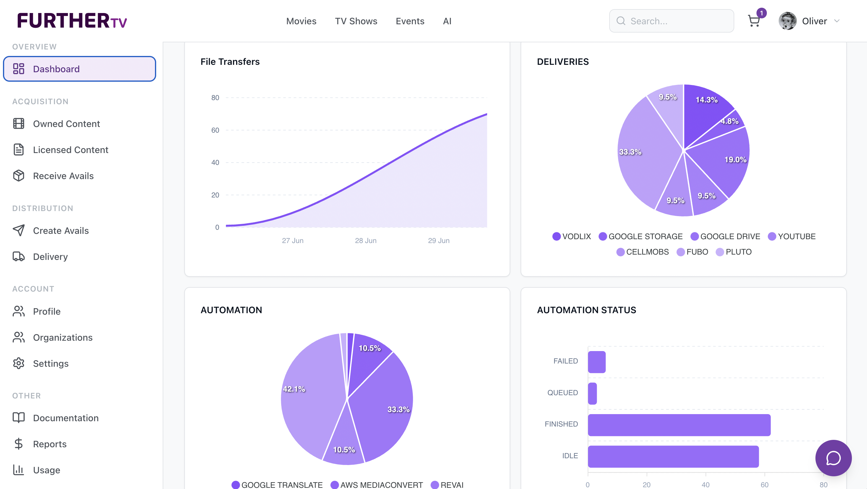Image resolution: width=867 pixels, height=489 pixels.
Task: Toggle YOUTUBE legend entry
Action: click(792, 236)
